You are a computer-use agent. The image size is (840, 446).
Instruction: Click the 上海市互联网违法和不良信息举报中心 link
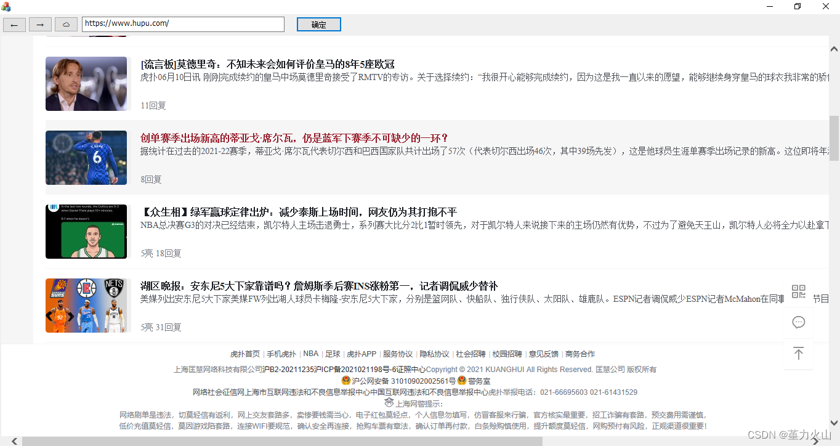pyautogui.click(x=307, y=392)
